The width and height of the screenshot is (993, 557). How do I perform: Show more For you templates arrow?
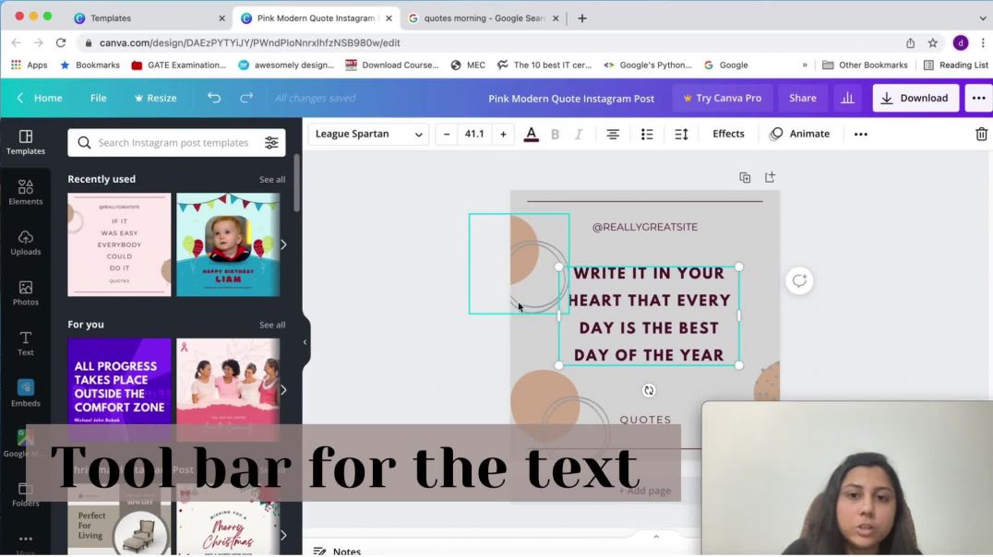pos(283,390)
